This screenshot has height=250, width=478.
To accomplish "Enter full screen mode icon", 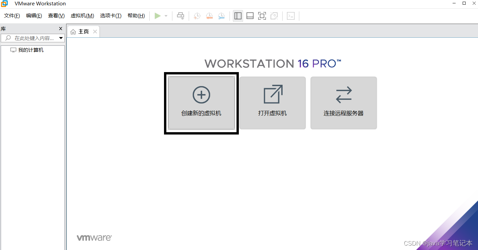I will (262, 16).
